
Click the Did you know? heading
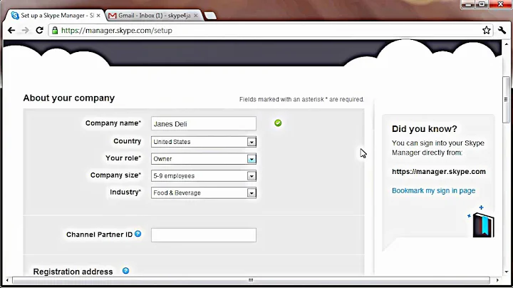[425, 128]
